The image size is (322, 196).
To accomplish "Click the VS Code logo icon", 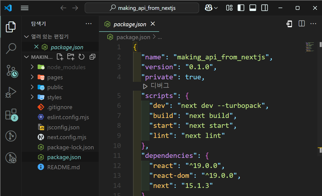I will pos(8,8).
